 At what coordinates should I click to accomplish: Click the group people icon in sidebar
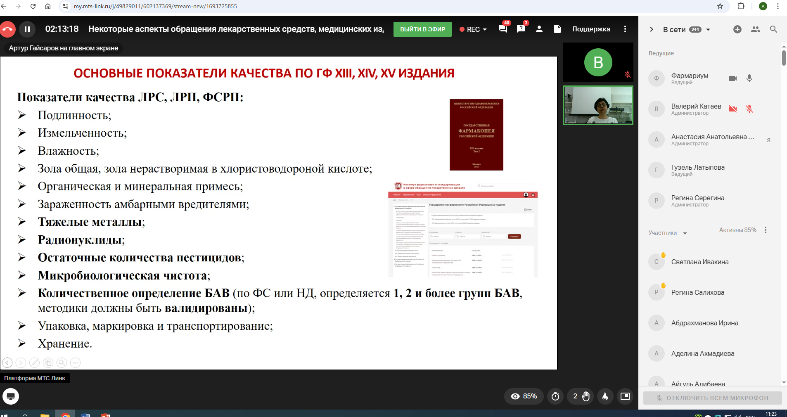click(x=756, y=29)
